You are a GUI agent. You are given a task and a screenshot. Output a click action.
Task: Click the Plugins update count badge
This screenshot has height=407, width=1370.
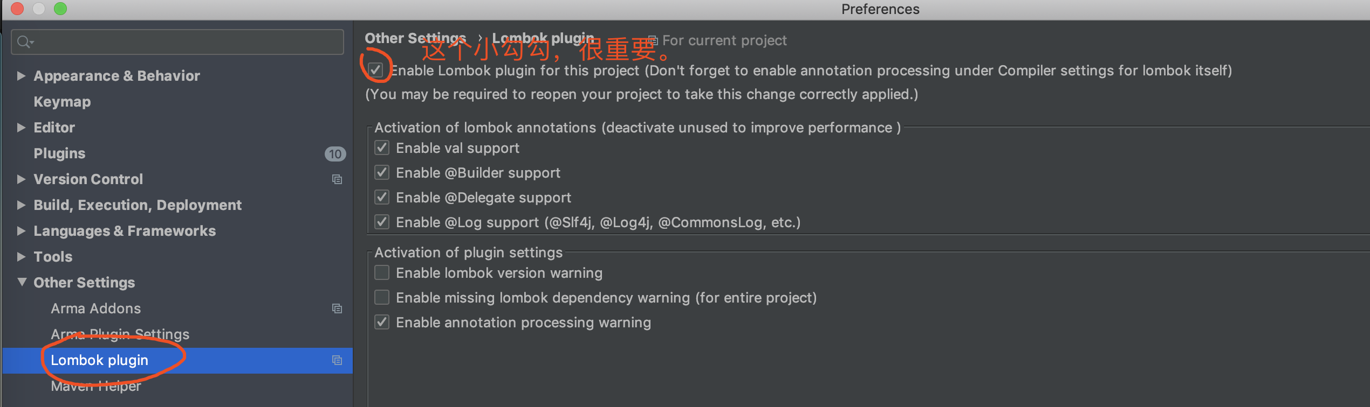(x=335, y=154)
